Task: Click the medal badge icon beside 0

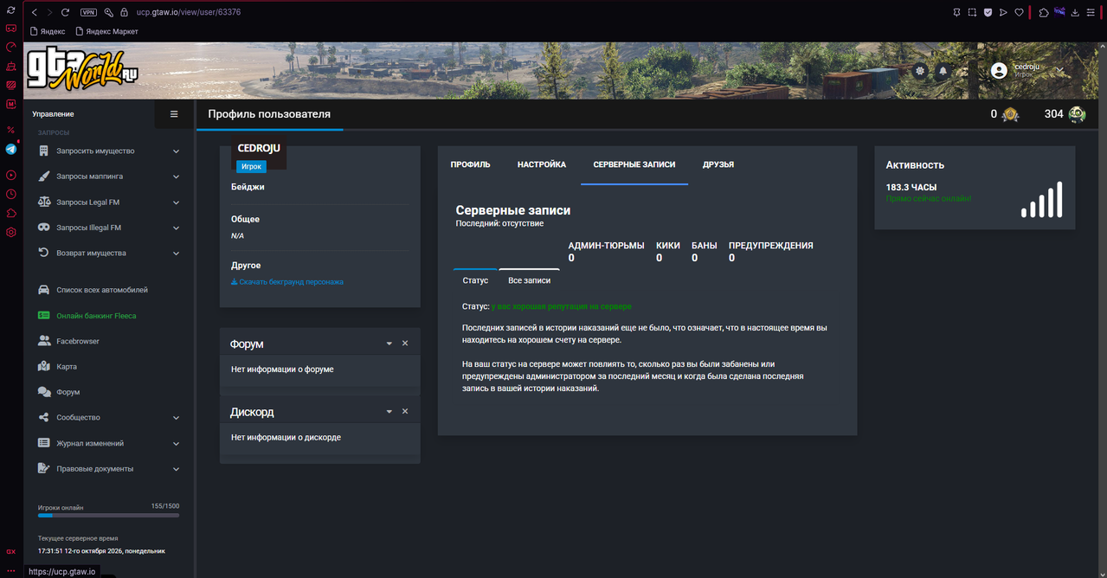Action: (1010, 114)
